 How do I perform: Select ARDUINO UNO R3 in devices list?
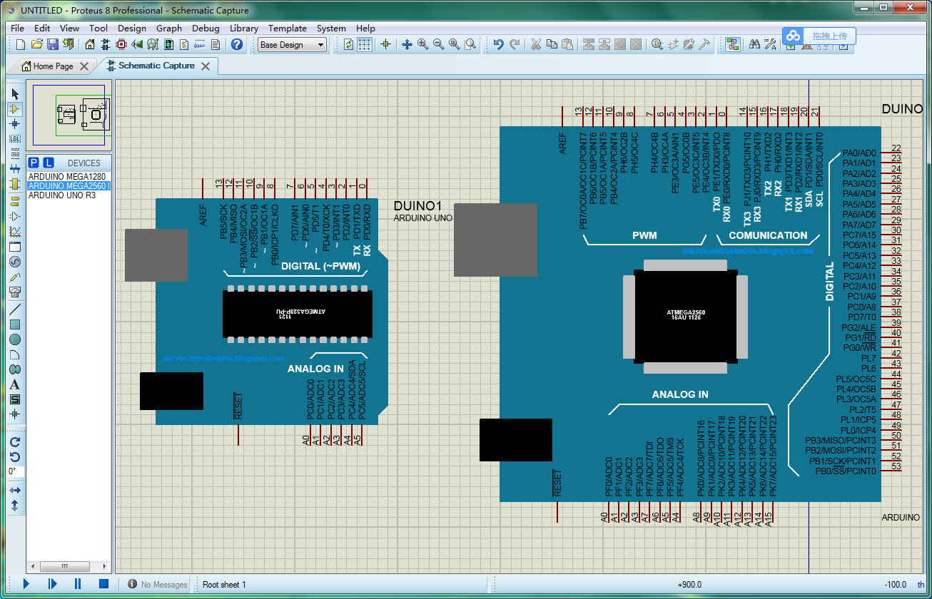click(69, 195)
